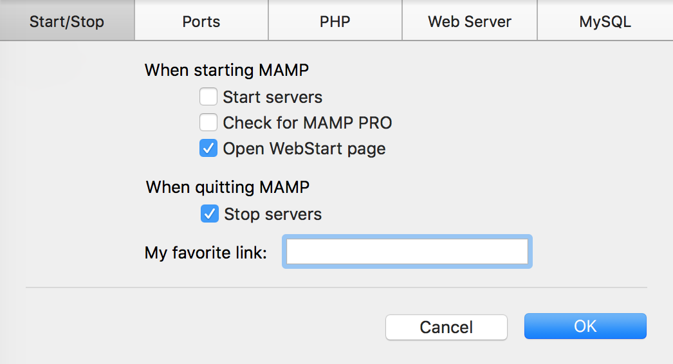The height and width of the screenshot is (364, 673).
Task: Click the "When quitting MAMP" heading
Action: 228,187
